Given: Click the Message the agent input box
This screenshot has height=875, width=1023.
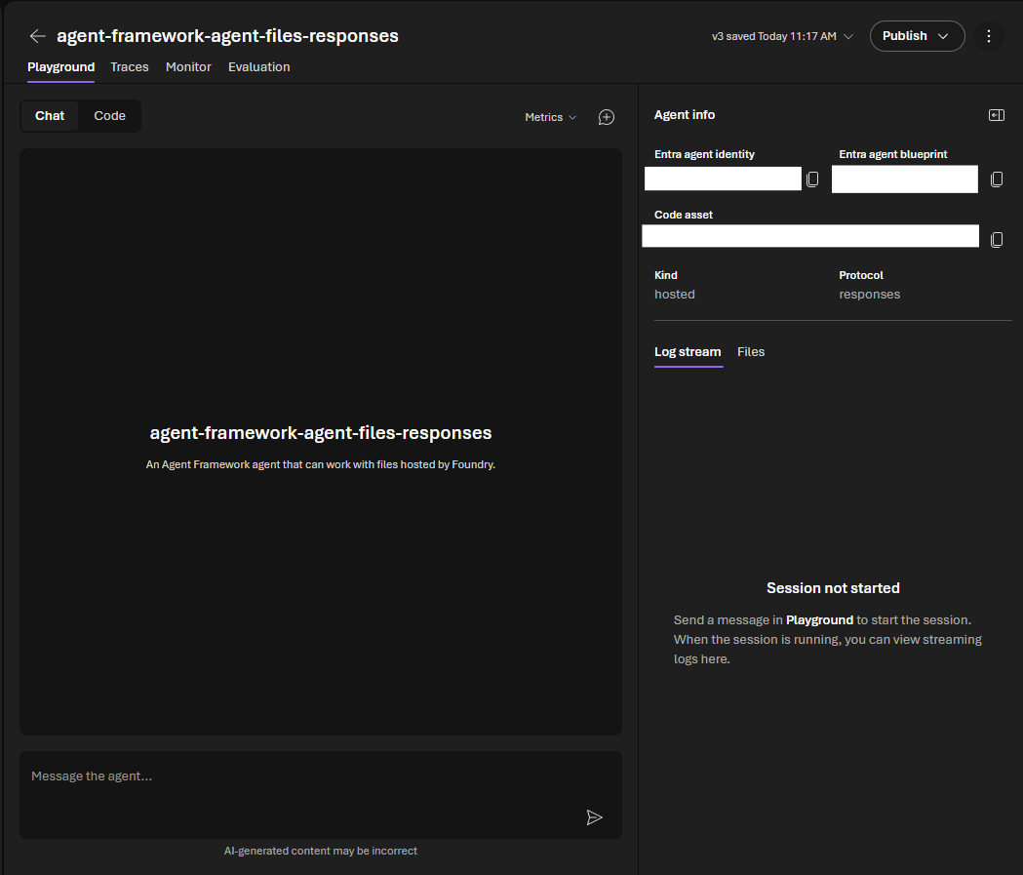Looking at the screenshot, I should pyautogui.click(x=320, y=795).
